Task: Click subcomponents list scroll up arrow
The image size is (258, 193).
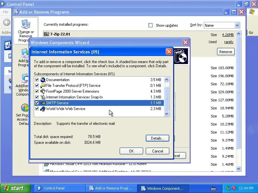Action: pos(166,80)
